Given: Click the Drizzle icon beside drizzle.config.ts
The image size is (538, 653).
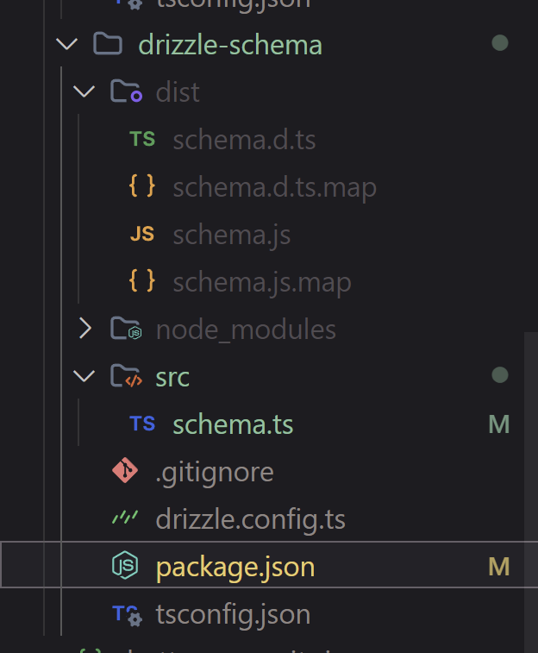Looking at the screenshot, I should 125,519.
